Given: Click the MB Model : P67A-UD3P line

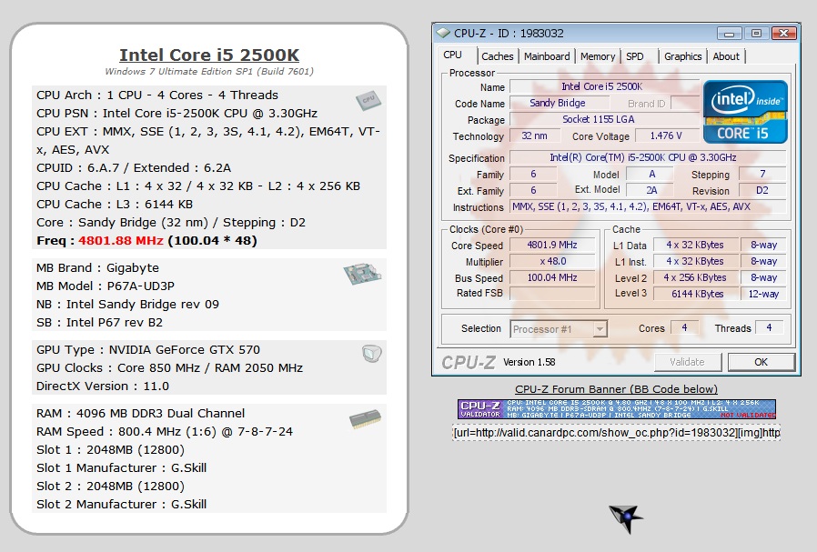Looking at the screenshot, I should (x=106, y=286).
